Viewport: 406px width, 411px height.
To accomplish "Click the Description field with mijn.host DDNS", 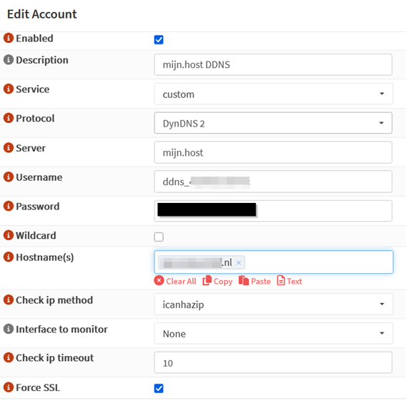I will tap(273, 65).
